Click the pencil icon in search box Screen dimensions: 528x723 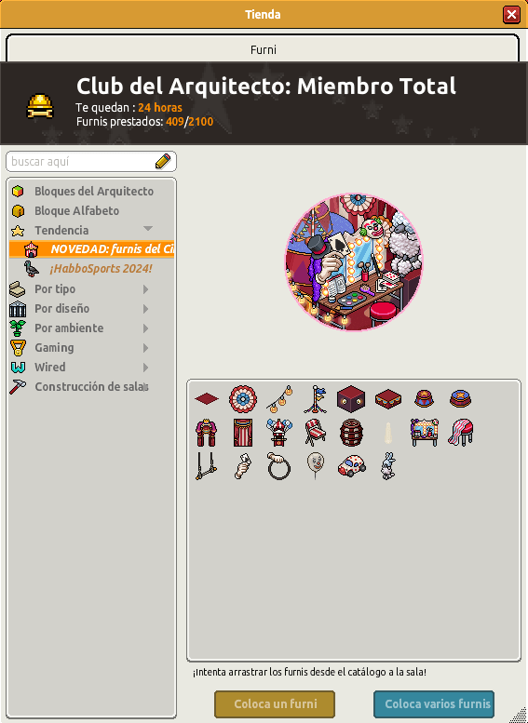pos(162,161)
